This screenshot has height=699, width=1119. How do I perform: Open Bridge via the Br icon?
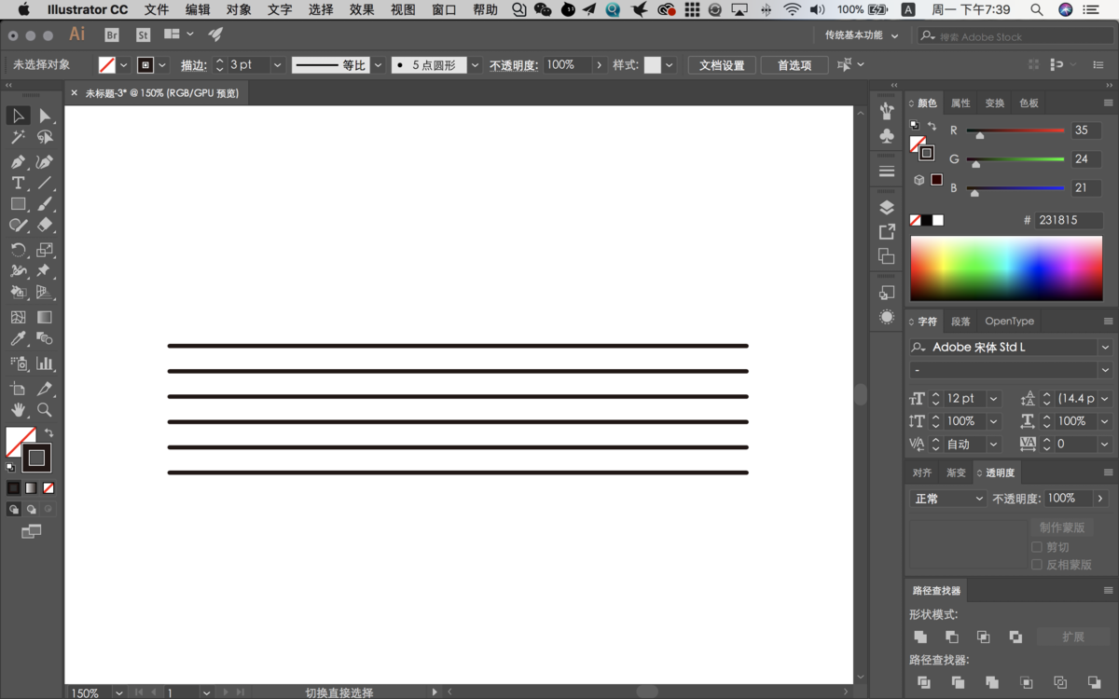[112, 34]
